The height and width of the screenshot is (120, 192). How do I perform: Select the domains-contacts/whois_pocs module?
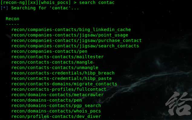[56, 111]
